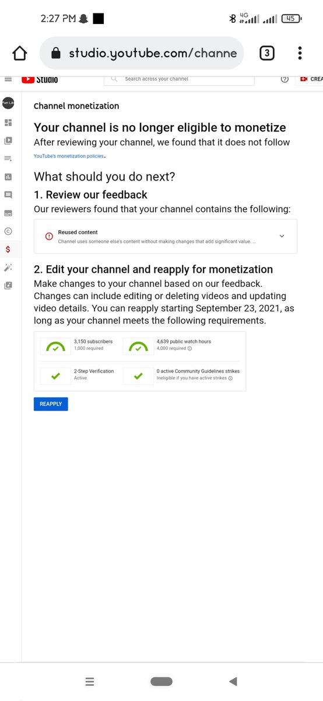Image resolution: width=323 pixels, height=701 pixels.
Task: Open the Subtitles icon in sidebar
Action: pyautogui.click(x=8, y=213)
